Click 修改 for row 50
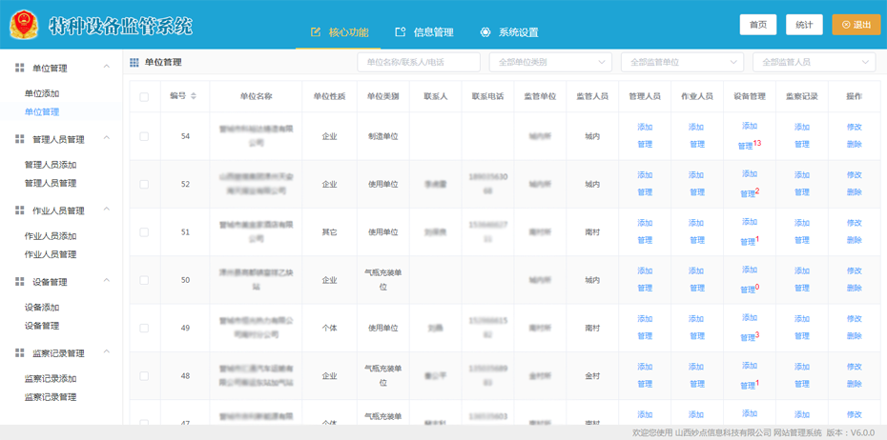887x440 pixels. (x=855, y=271)
